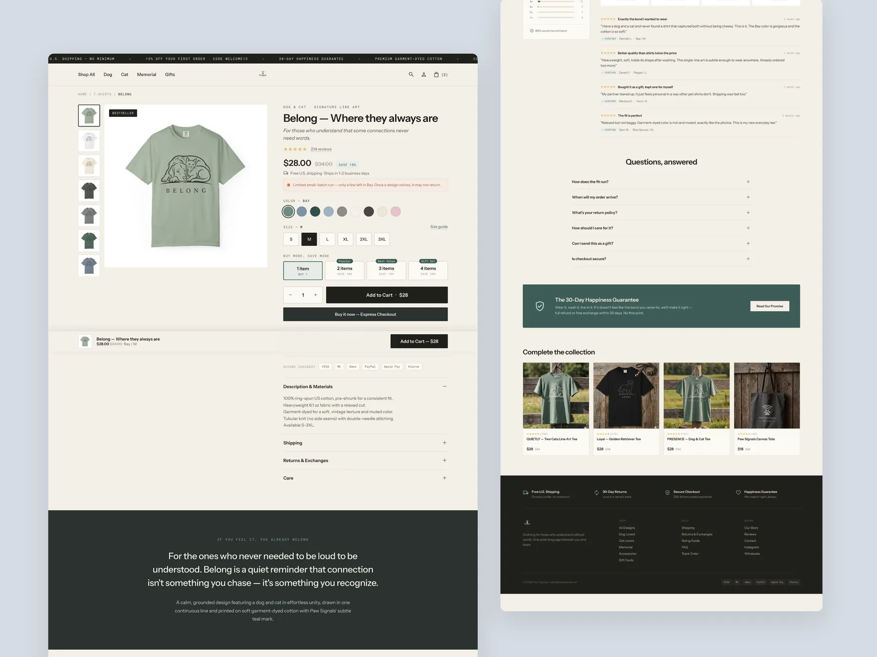Image resolution: width=877 pixels, height=657 pixels.
Task: Select size L
Action: (327, 239)
